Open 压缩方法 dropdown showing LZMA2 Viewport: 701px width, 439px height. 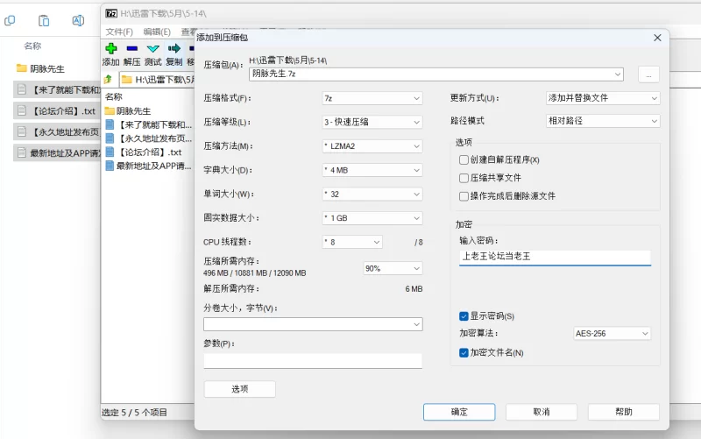(372, 146)
